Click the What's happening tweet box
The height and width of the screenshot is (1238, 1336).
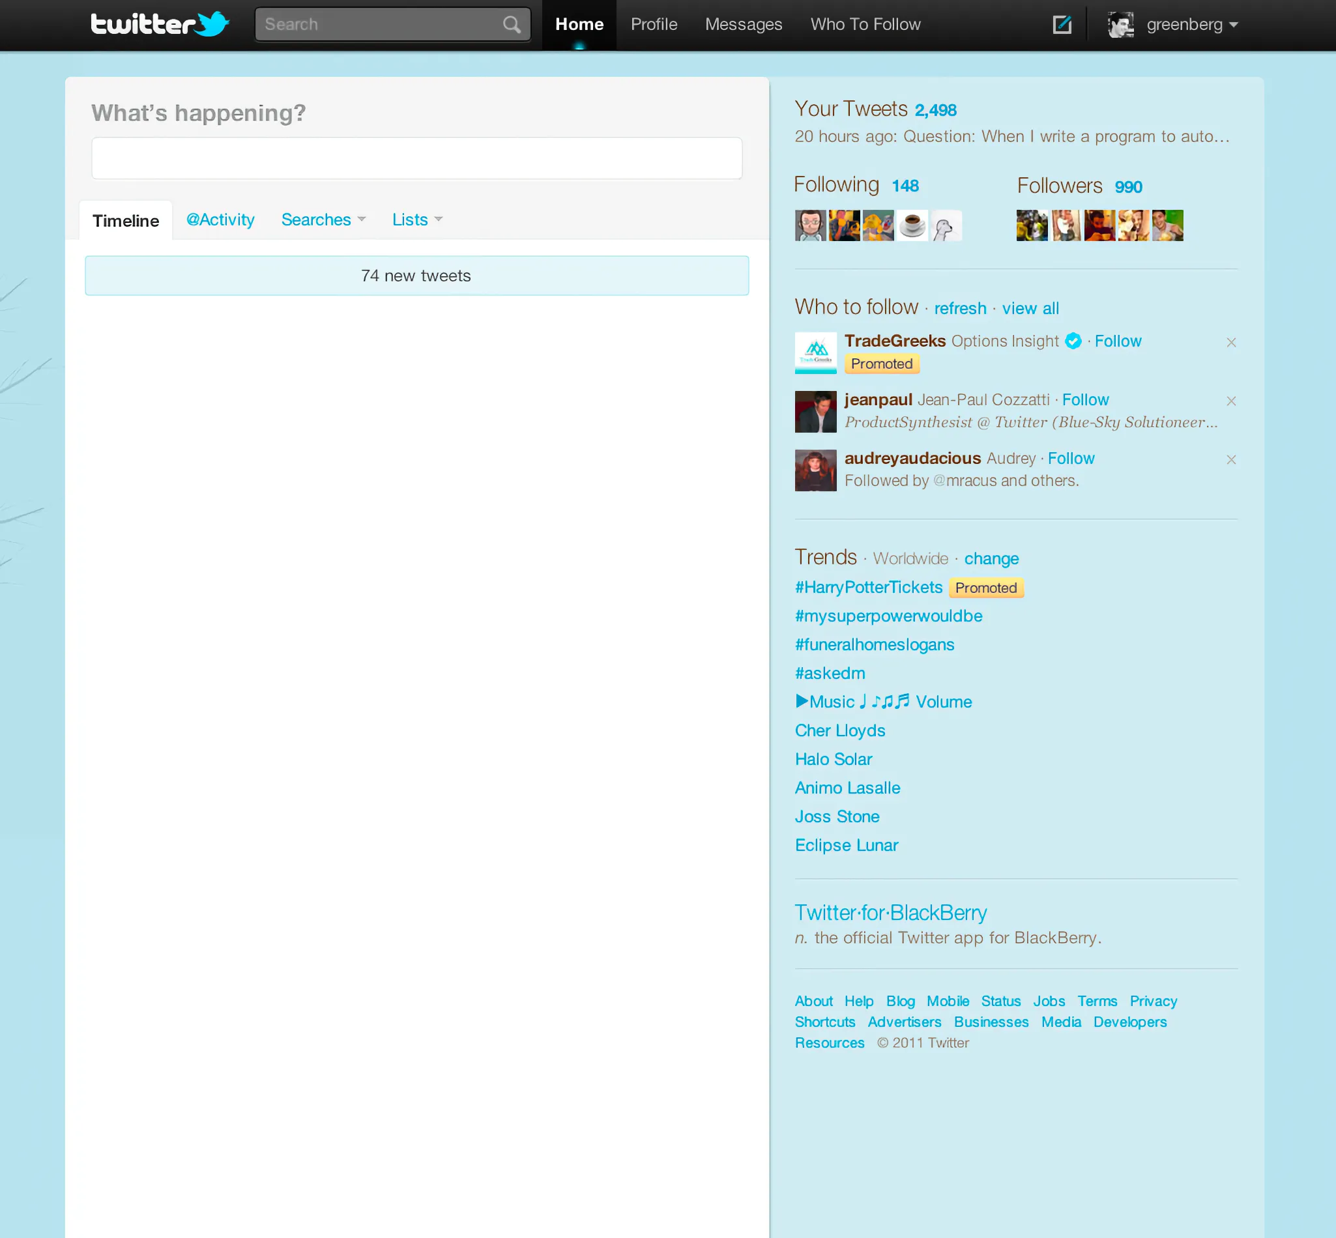point(416,158)
